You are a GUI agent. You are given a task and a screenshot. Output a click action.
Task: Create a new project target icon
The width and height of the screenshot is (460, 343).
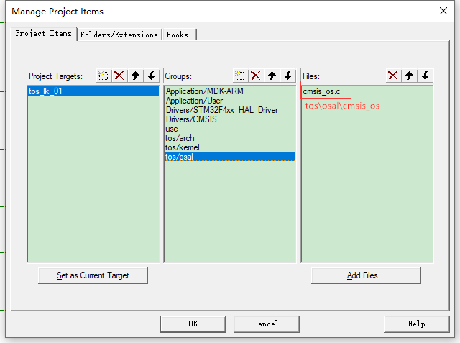coord(103,76)
